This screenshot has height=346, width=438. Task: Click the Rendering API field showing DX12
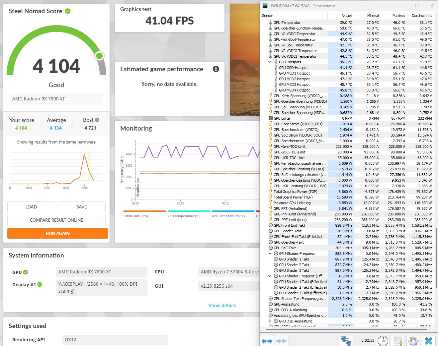tap(115, 340)
